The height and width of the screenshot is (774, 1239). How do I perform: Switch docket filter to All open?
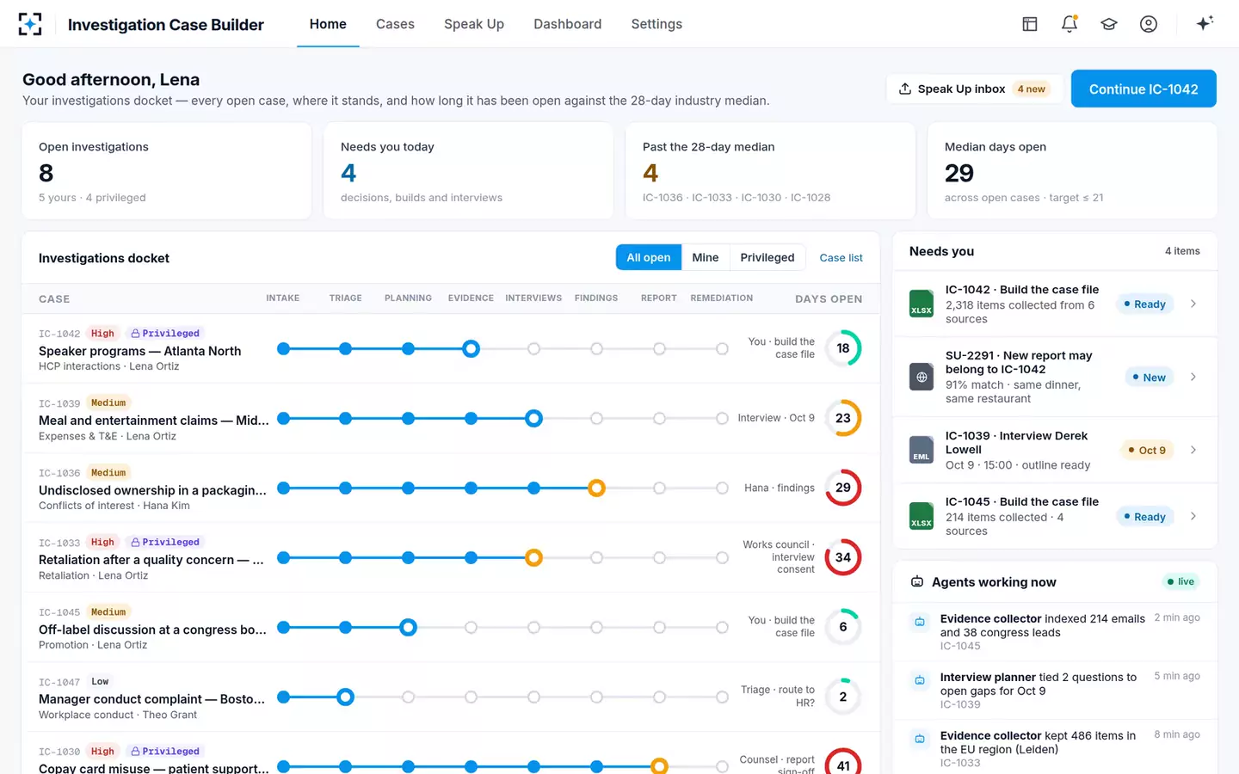(649, 257)
